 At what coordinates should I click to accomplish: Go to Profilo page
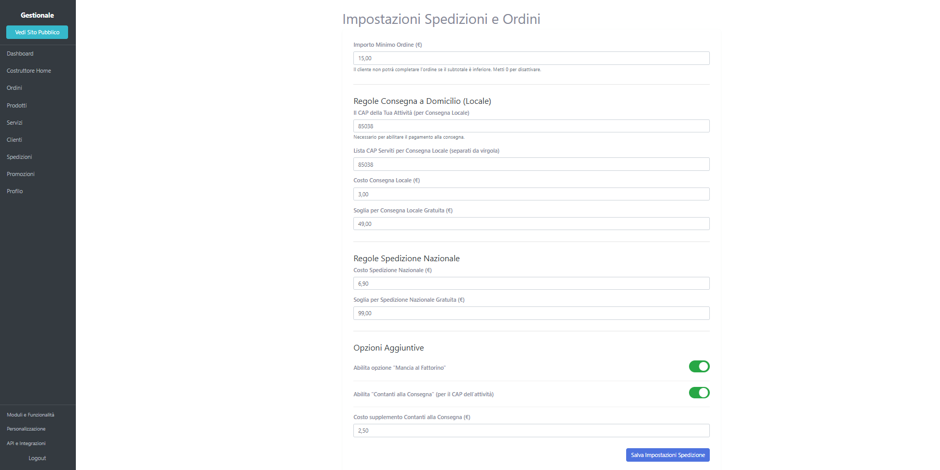(x=15, y=191)
